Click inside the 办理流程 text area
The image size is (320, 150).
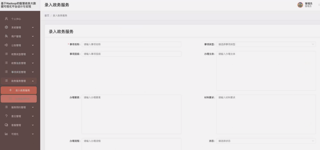[132, 144]
